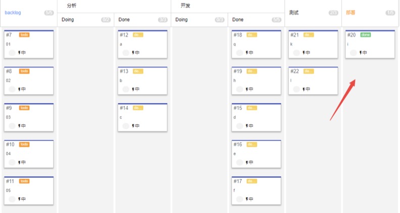
Task: Click the assignee avatar on card #18
Action: [x=239, y=53]
